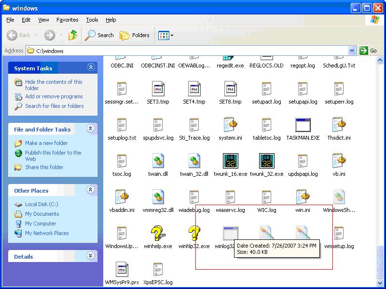
Task: Open the Edit menu
Action: coord(26,20)
